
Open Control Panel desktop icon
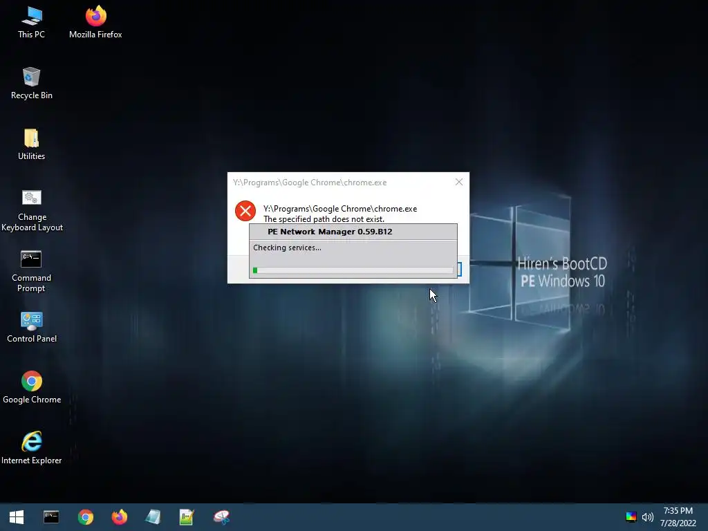pos(32,327)
